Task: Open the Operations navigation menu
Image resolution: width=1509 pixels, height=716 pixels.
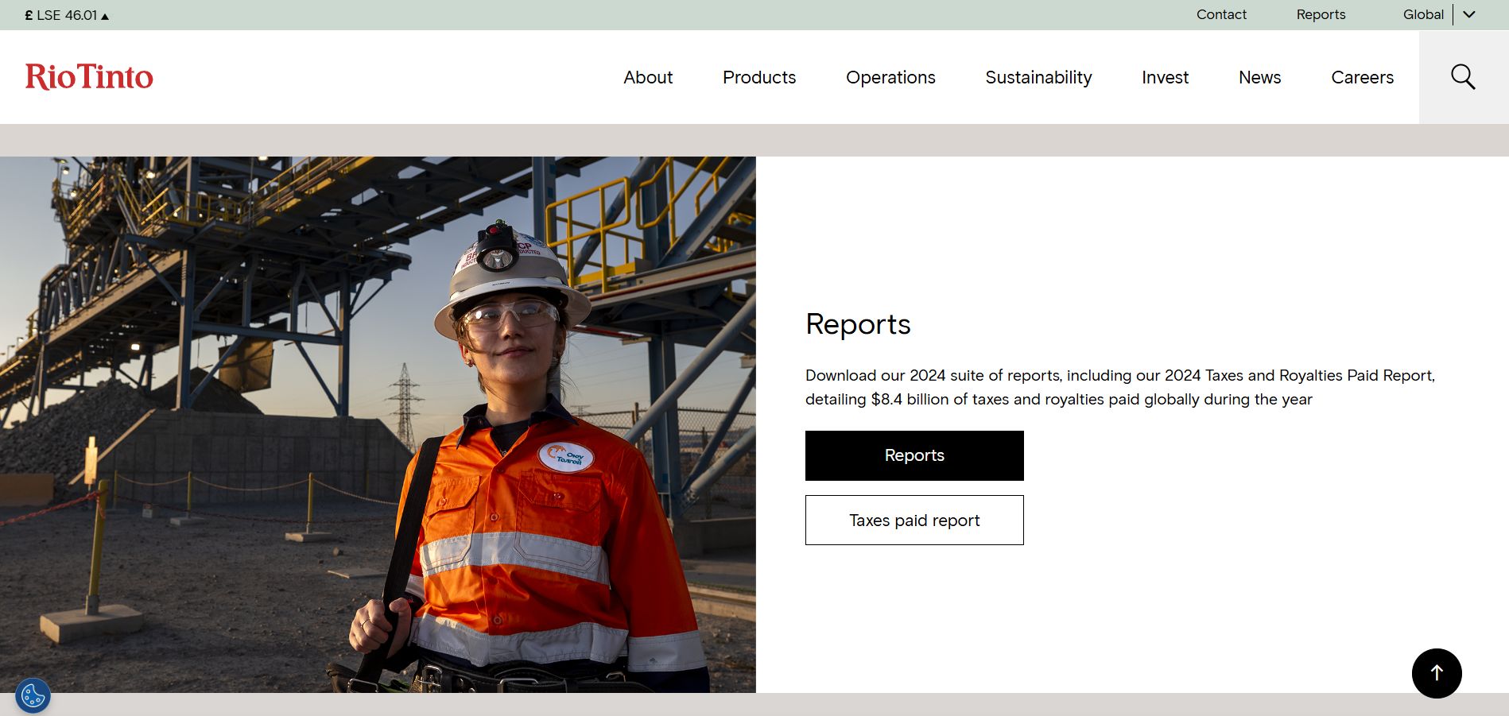Action: tap(890, 77)
